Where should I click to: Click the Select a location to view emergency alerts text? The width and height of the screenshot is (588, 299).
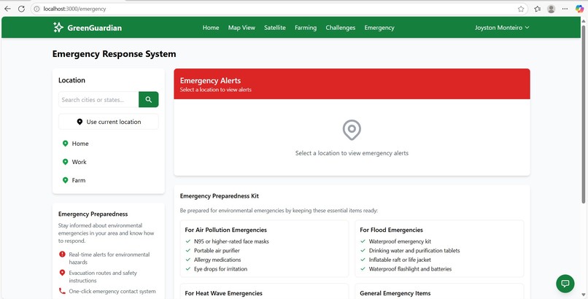[x=352, y=153]
